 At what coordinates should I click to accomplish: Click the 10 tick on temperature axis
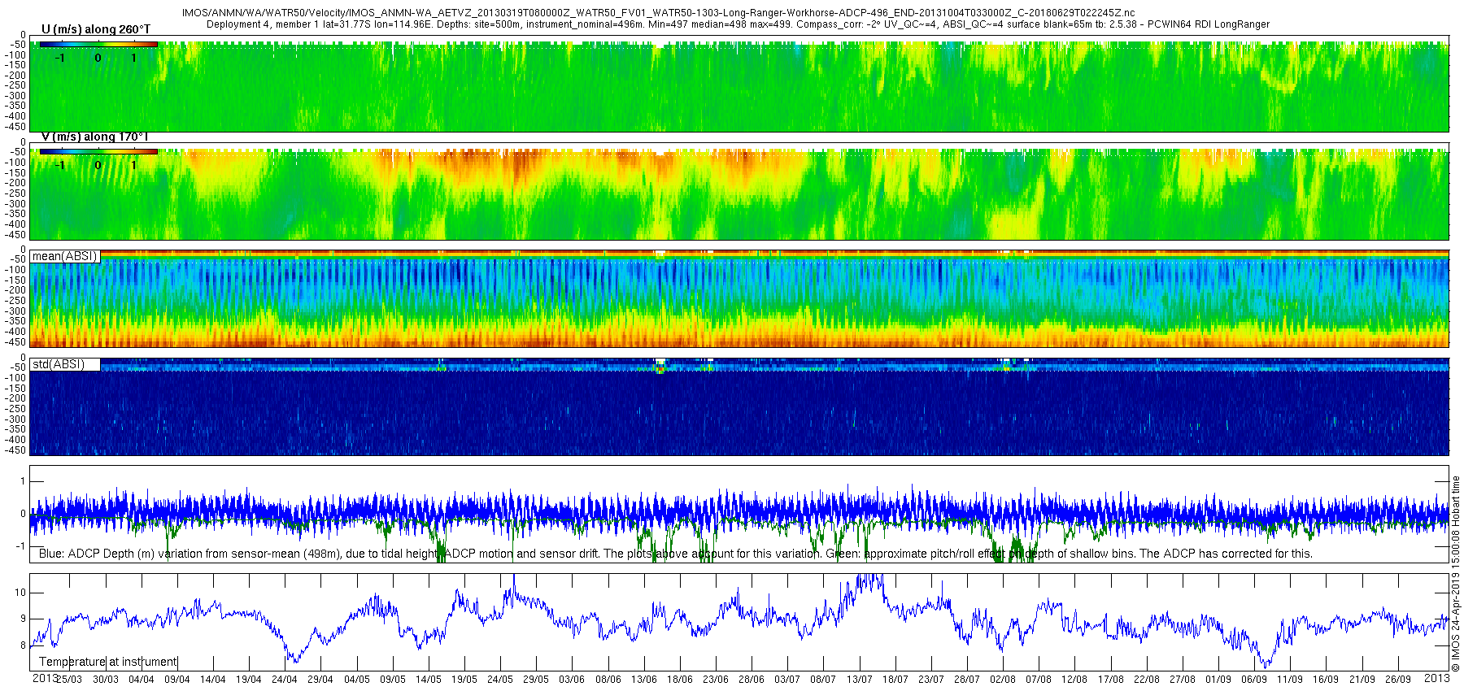pyautogui.click(x=21, y=593)
